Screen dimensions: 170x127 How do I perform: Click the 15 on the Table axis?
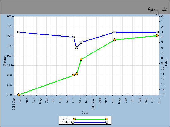163,95
